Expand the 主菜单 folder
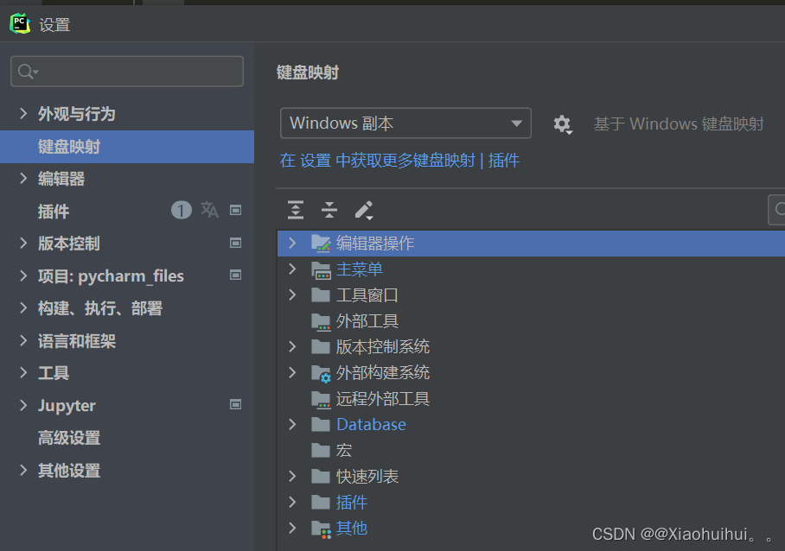785x551 pixels. pyautogui.click(x=291, y=269)
